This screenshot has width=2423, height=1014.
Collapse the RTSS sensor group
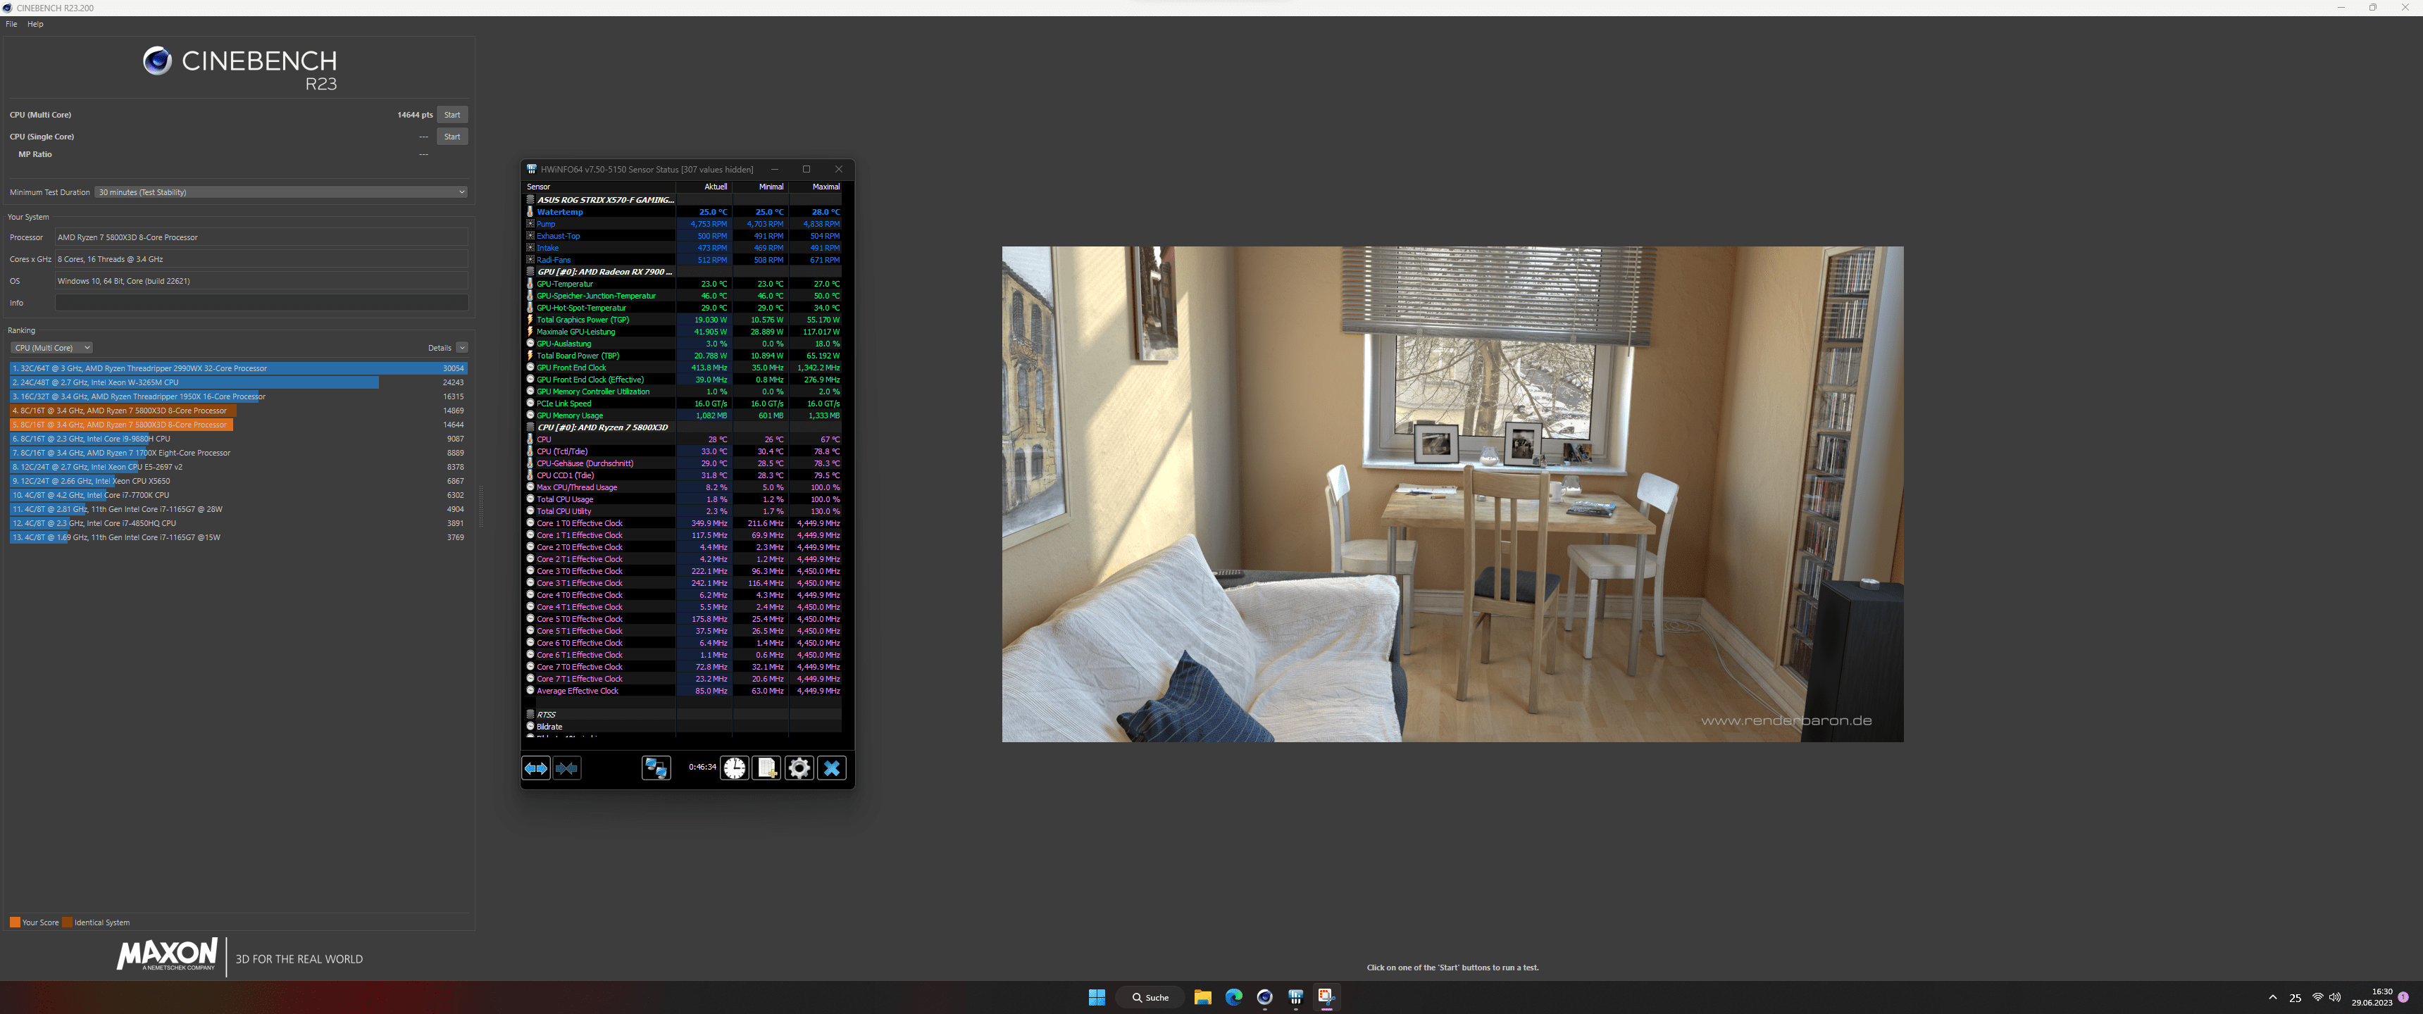(x=547, y=715)
